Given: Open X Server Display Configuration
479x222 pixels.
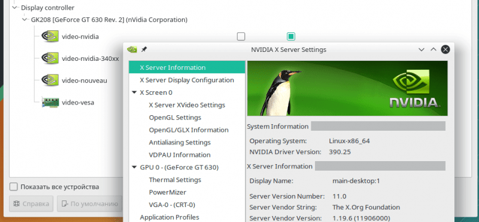Looking at the screenshot, I should pyautogui.click(x=187, y=80).
